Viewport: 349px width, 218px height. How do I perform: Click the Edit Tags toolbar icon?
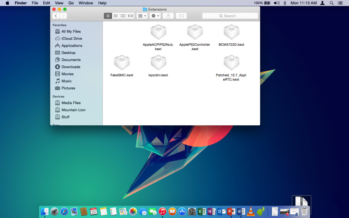pyautogui.click(x=181, y=16)
